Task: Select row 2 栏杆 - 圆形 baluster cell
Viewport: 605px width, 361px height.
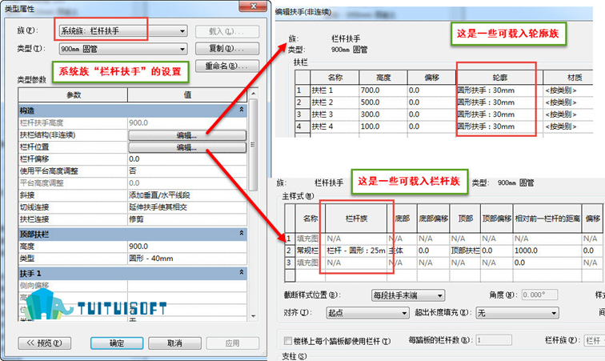Action: [x=356, y=251]
